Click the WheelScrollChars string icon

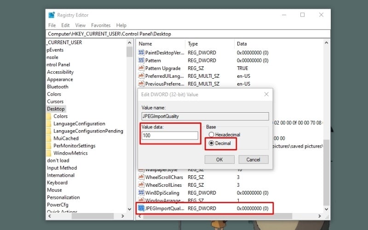141,177
